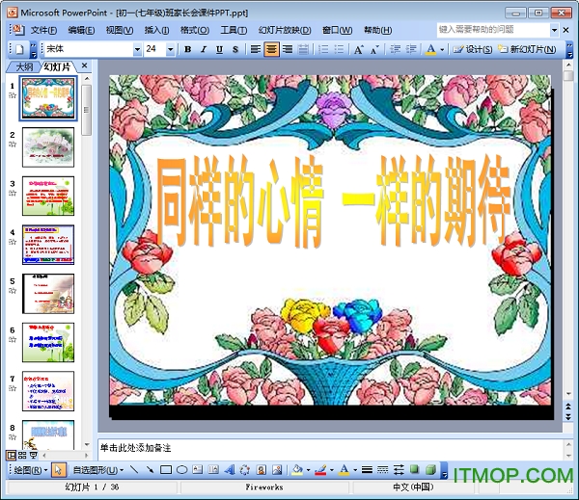Select the line drawing tool
Viewport: 579px width, 500px height.
coord(134,470)
